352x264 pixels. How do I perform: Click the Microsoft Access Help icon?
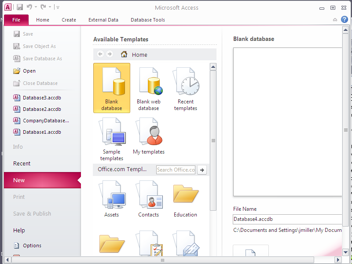click(344, 19)
